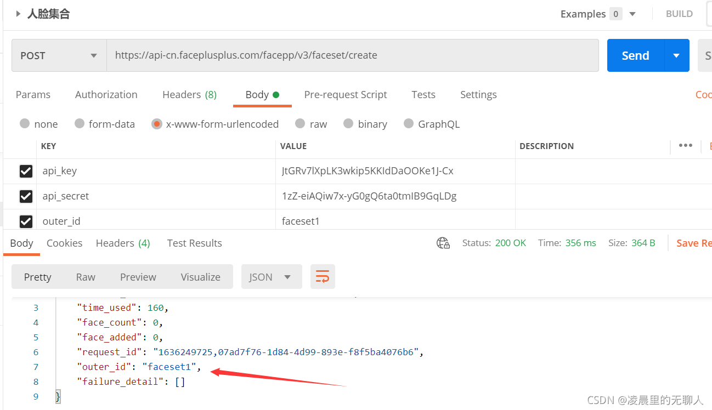
Task: Open the request Settings tab
Action: [478, 95]
